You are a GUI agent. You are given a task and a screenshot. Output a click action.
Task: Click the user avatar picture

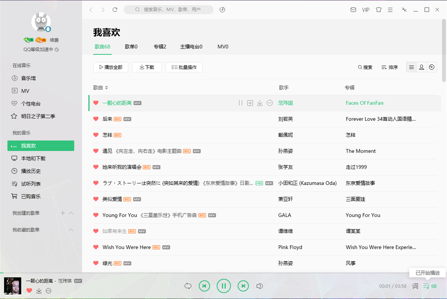[x=41, y=22]
